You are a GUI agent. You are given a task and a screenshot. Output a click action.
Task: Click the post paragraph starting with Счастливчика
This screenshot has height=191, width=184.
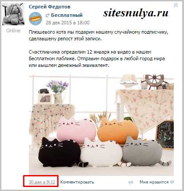[97, 58]
